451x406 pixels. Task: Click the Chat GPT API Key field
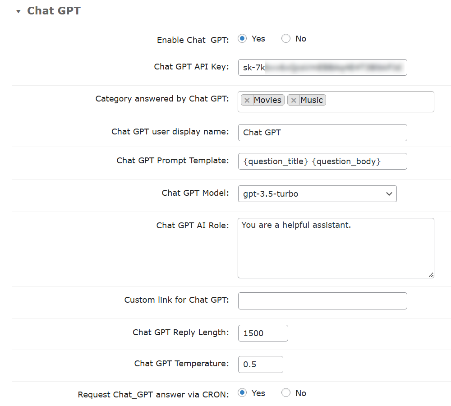[322, 67]
